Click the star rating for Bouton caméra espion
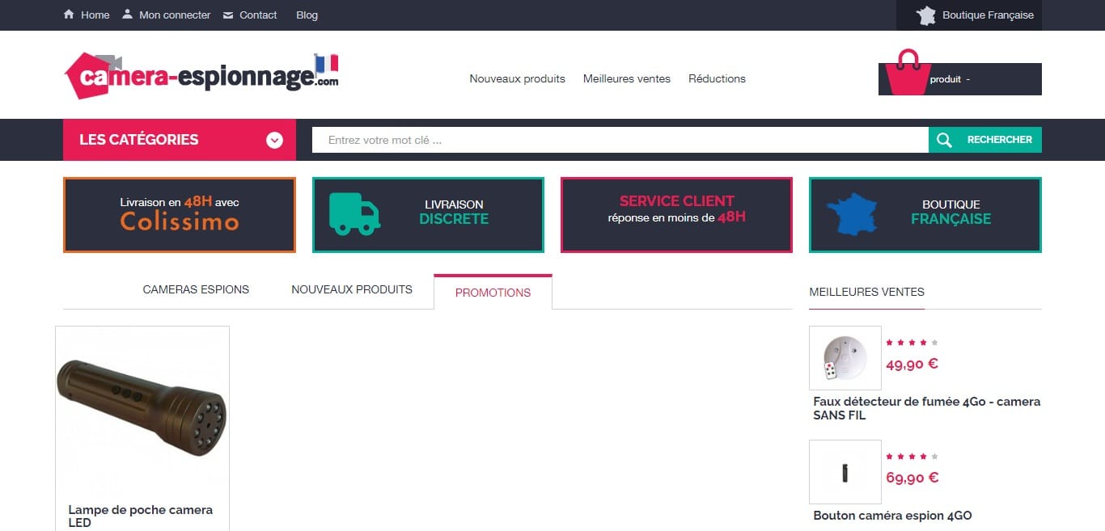 912,457
